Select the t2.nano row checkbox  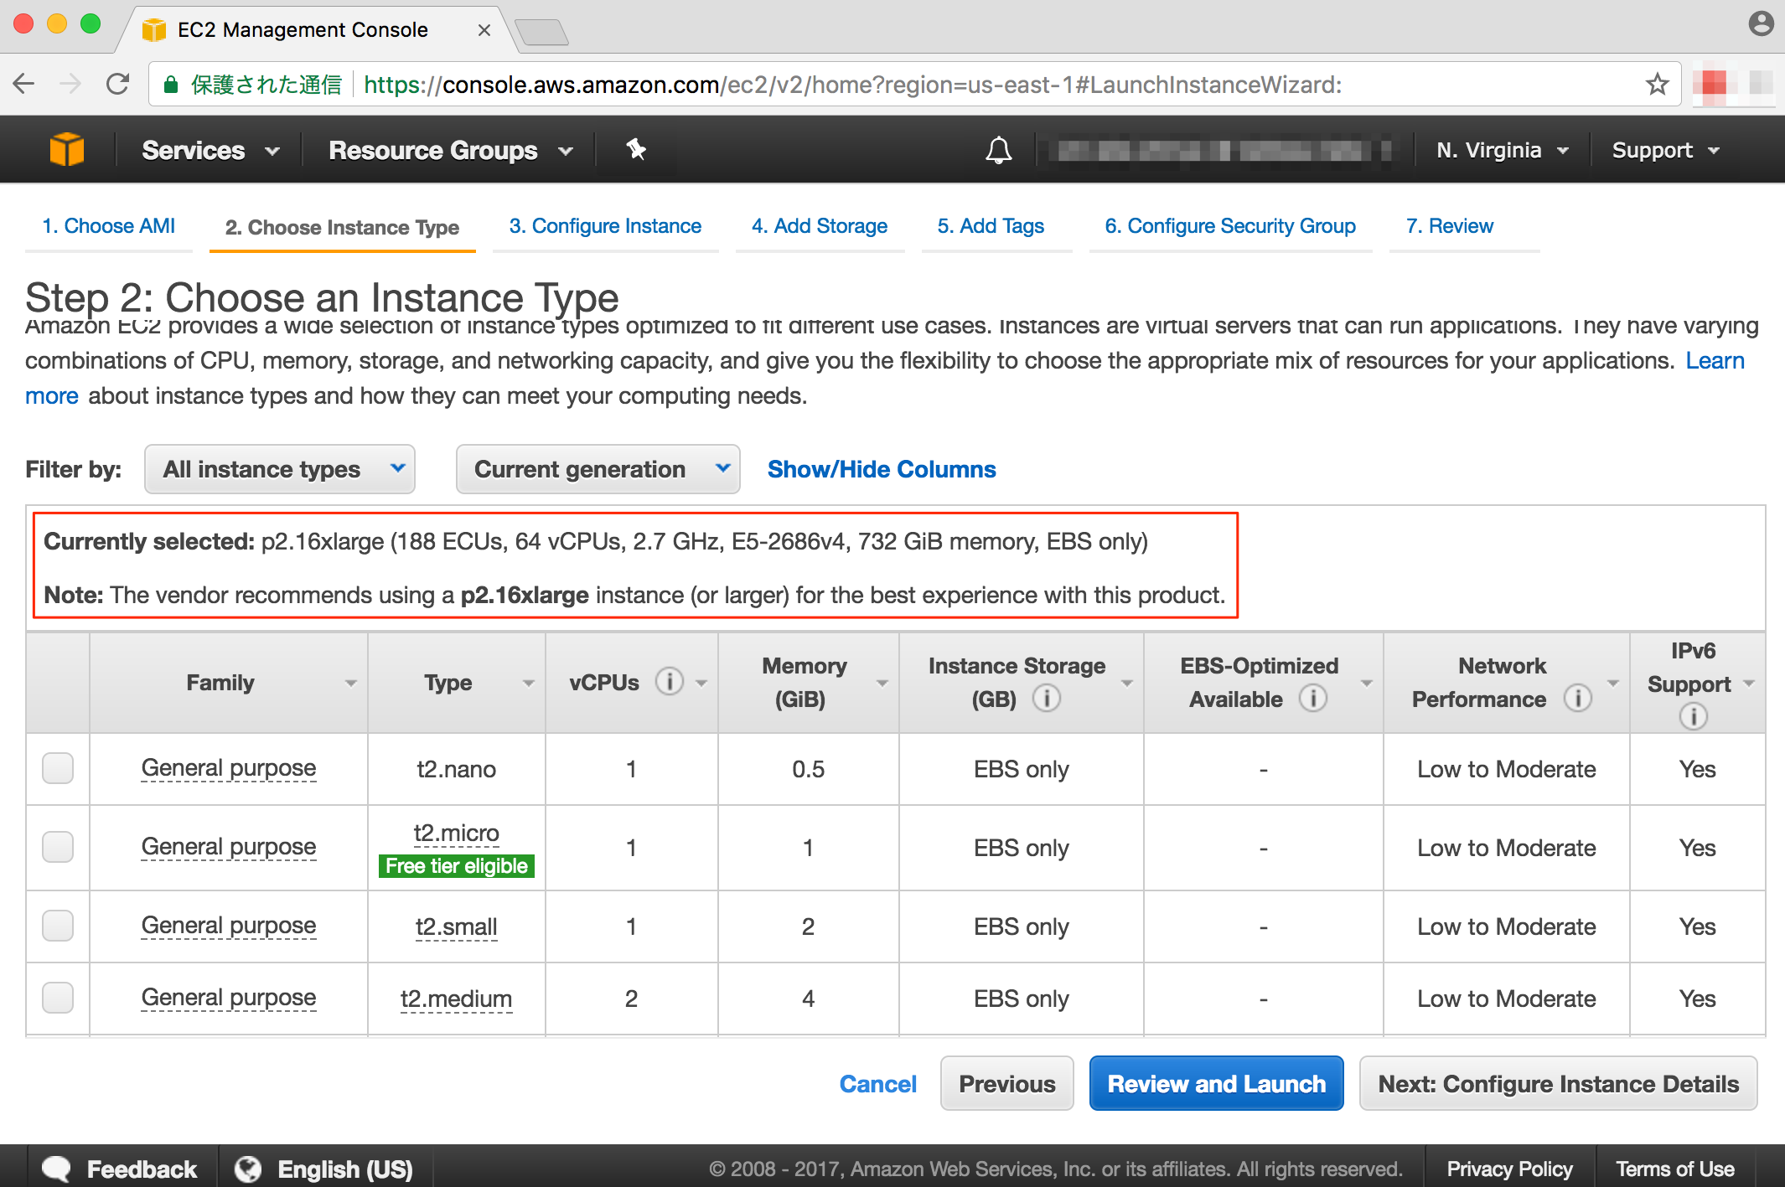click(58, 768)
